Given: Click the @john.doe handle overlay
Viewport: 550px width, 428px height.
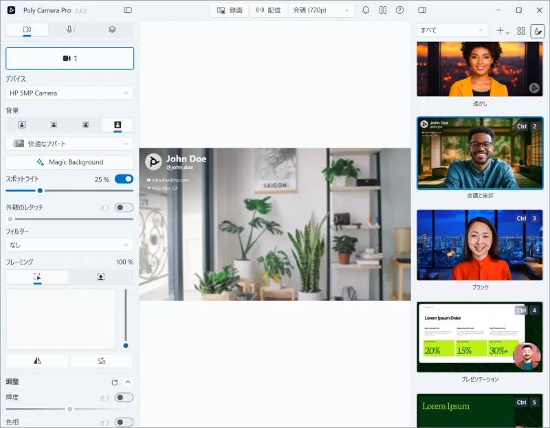Looking at the screenshot, I should point(179,168).
